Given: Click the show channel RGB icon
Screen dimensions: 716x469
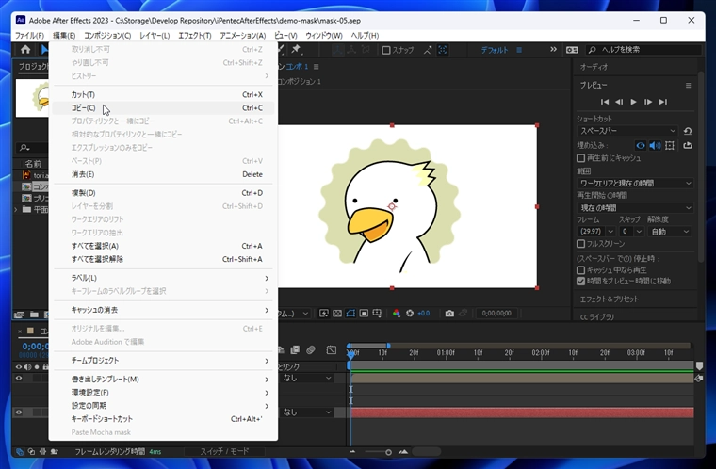Looking at the screenshot, I should pyautogui.click(x=397, y=314).
